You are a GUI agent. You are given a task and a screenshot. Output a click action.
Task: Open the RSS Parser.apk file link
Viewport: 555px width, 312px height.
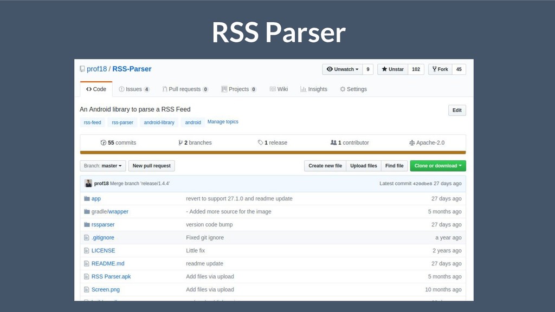[x=111, y=277]
